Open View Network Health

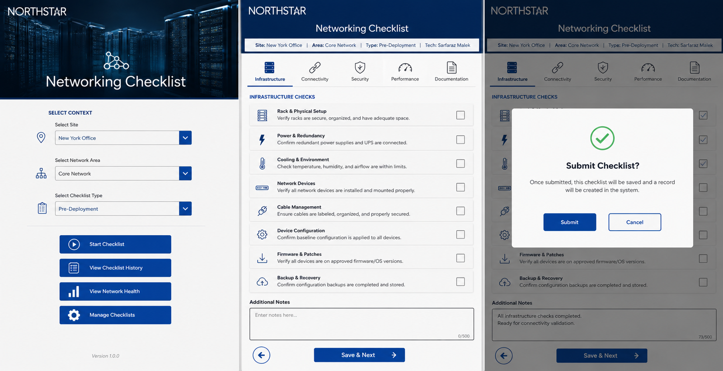(115, 291)
